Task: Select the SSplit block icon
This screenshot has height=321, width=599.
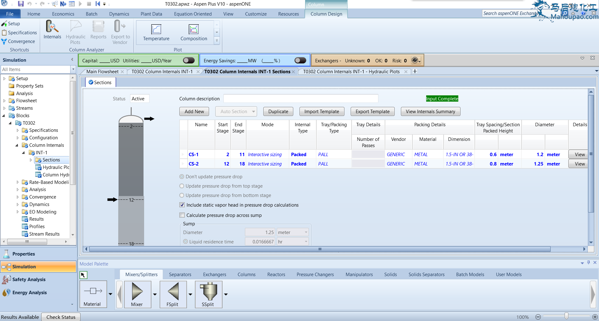Action: 209,294
